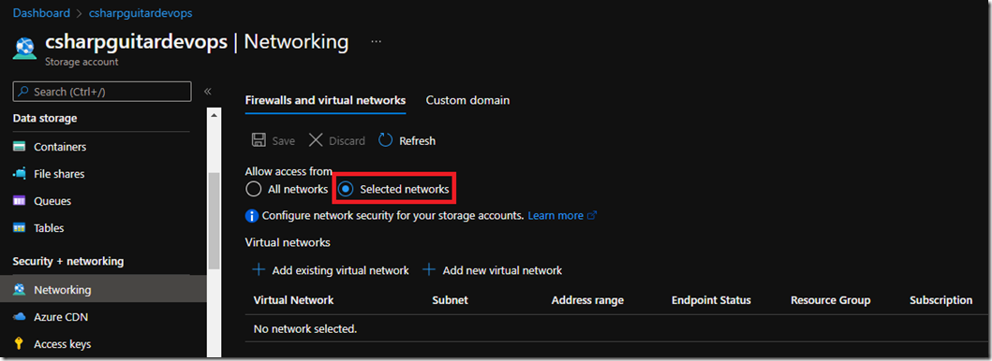The height and width of the screenshot is (361, 992).
Task: Click the storage account icon beside csharpguitardevops
Action: [24, 48]
